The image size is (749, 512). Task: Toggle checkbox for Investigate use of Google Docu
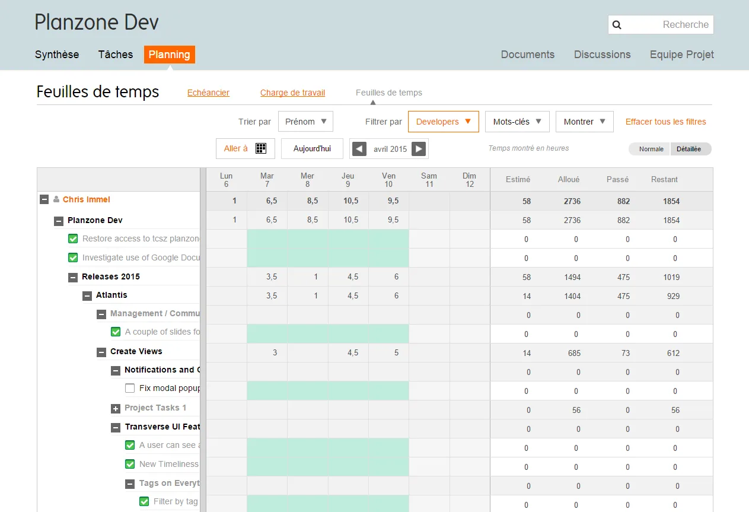(73, 257)
